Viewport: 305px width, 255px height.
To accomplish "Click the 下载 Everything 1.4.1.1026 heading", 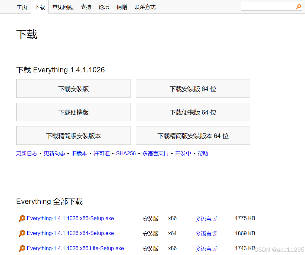I will click(x=60, y=70).
